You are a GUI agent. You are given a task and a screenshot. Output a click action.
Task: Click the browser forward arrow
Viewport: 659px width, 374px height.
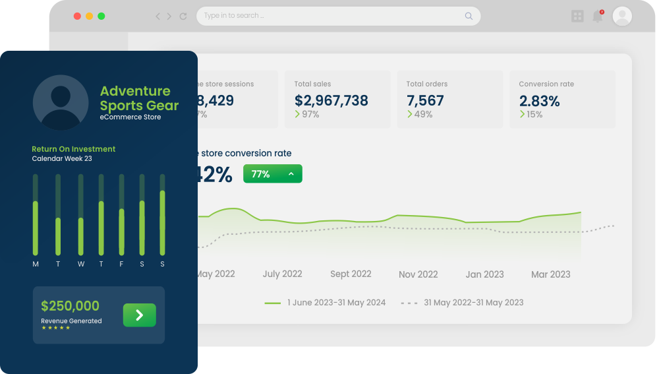point(169,16)
